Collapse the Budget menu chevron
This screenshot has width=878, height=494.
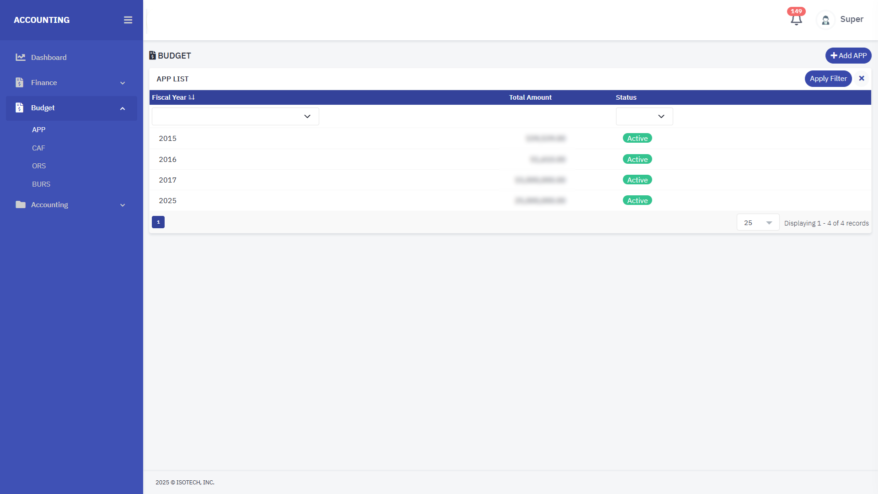tap(123, 108)
